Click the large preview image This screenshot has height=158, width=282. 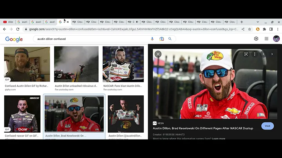click(x=215, y=84)
